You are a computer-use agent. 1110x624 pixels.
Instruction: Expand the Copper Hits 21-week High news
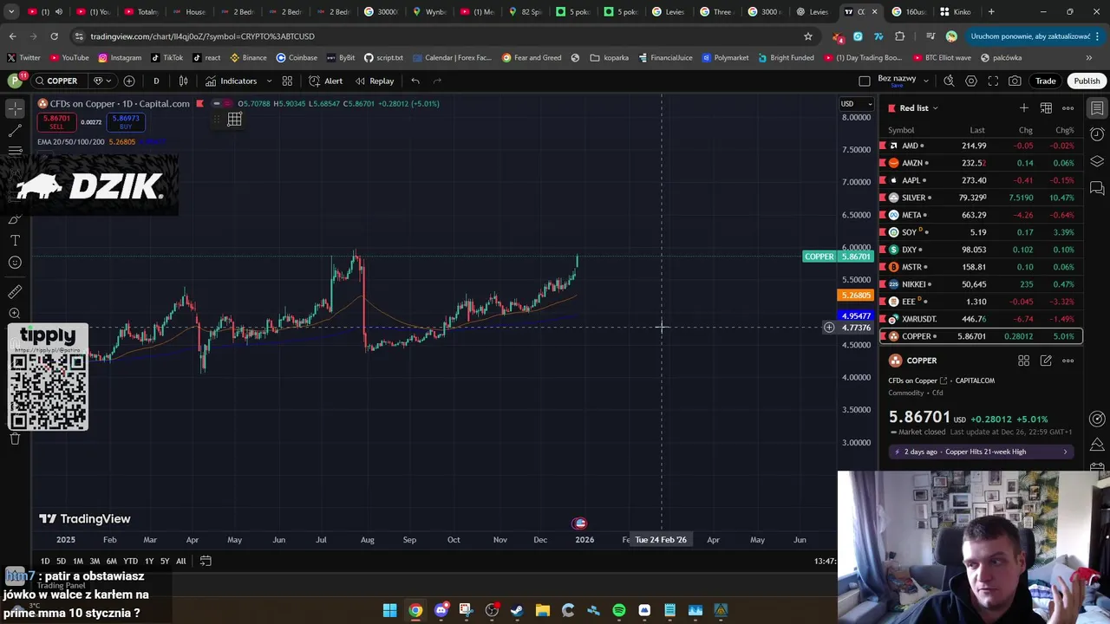pos(982,452)
